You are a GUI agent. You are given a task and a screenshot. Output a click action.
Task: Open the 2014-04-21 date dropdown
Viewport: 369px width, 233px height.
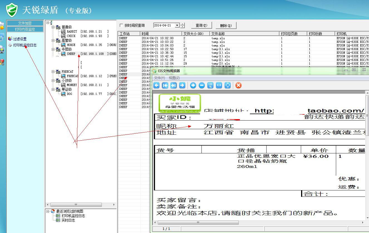pos(177,25)
